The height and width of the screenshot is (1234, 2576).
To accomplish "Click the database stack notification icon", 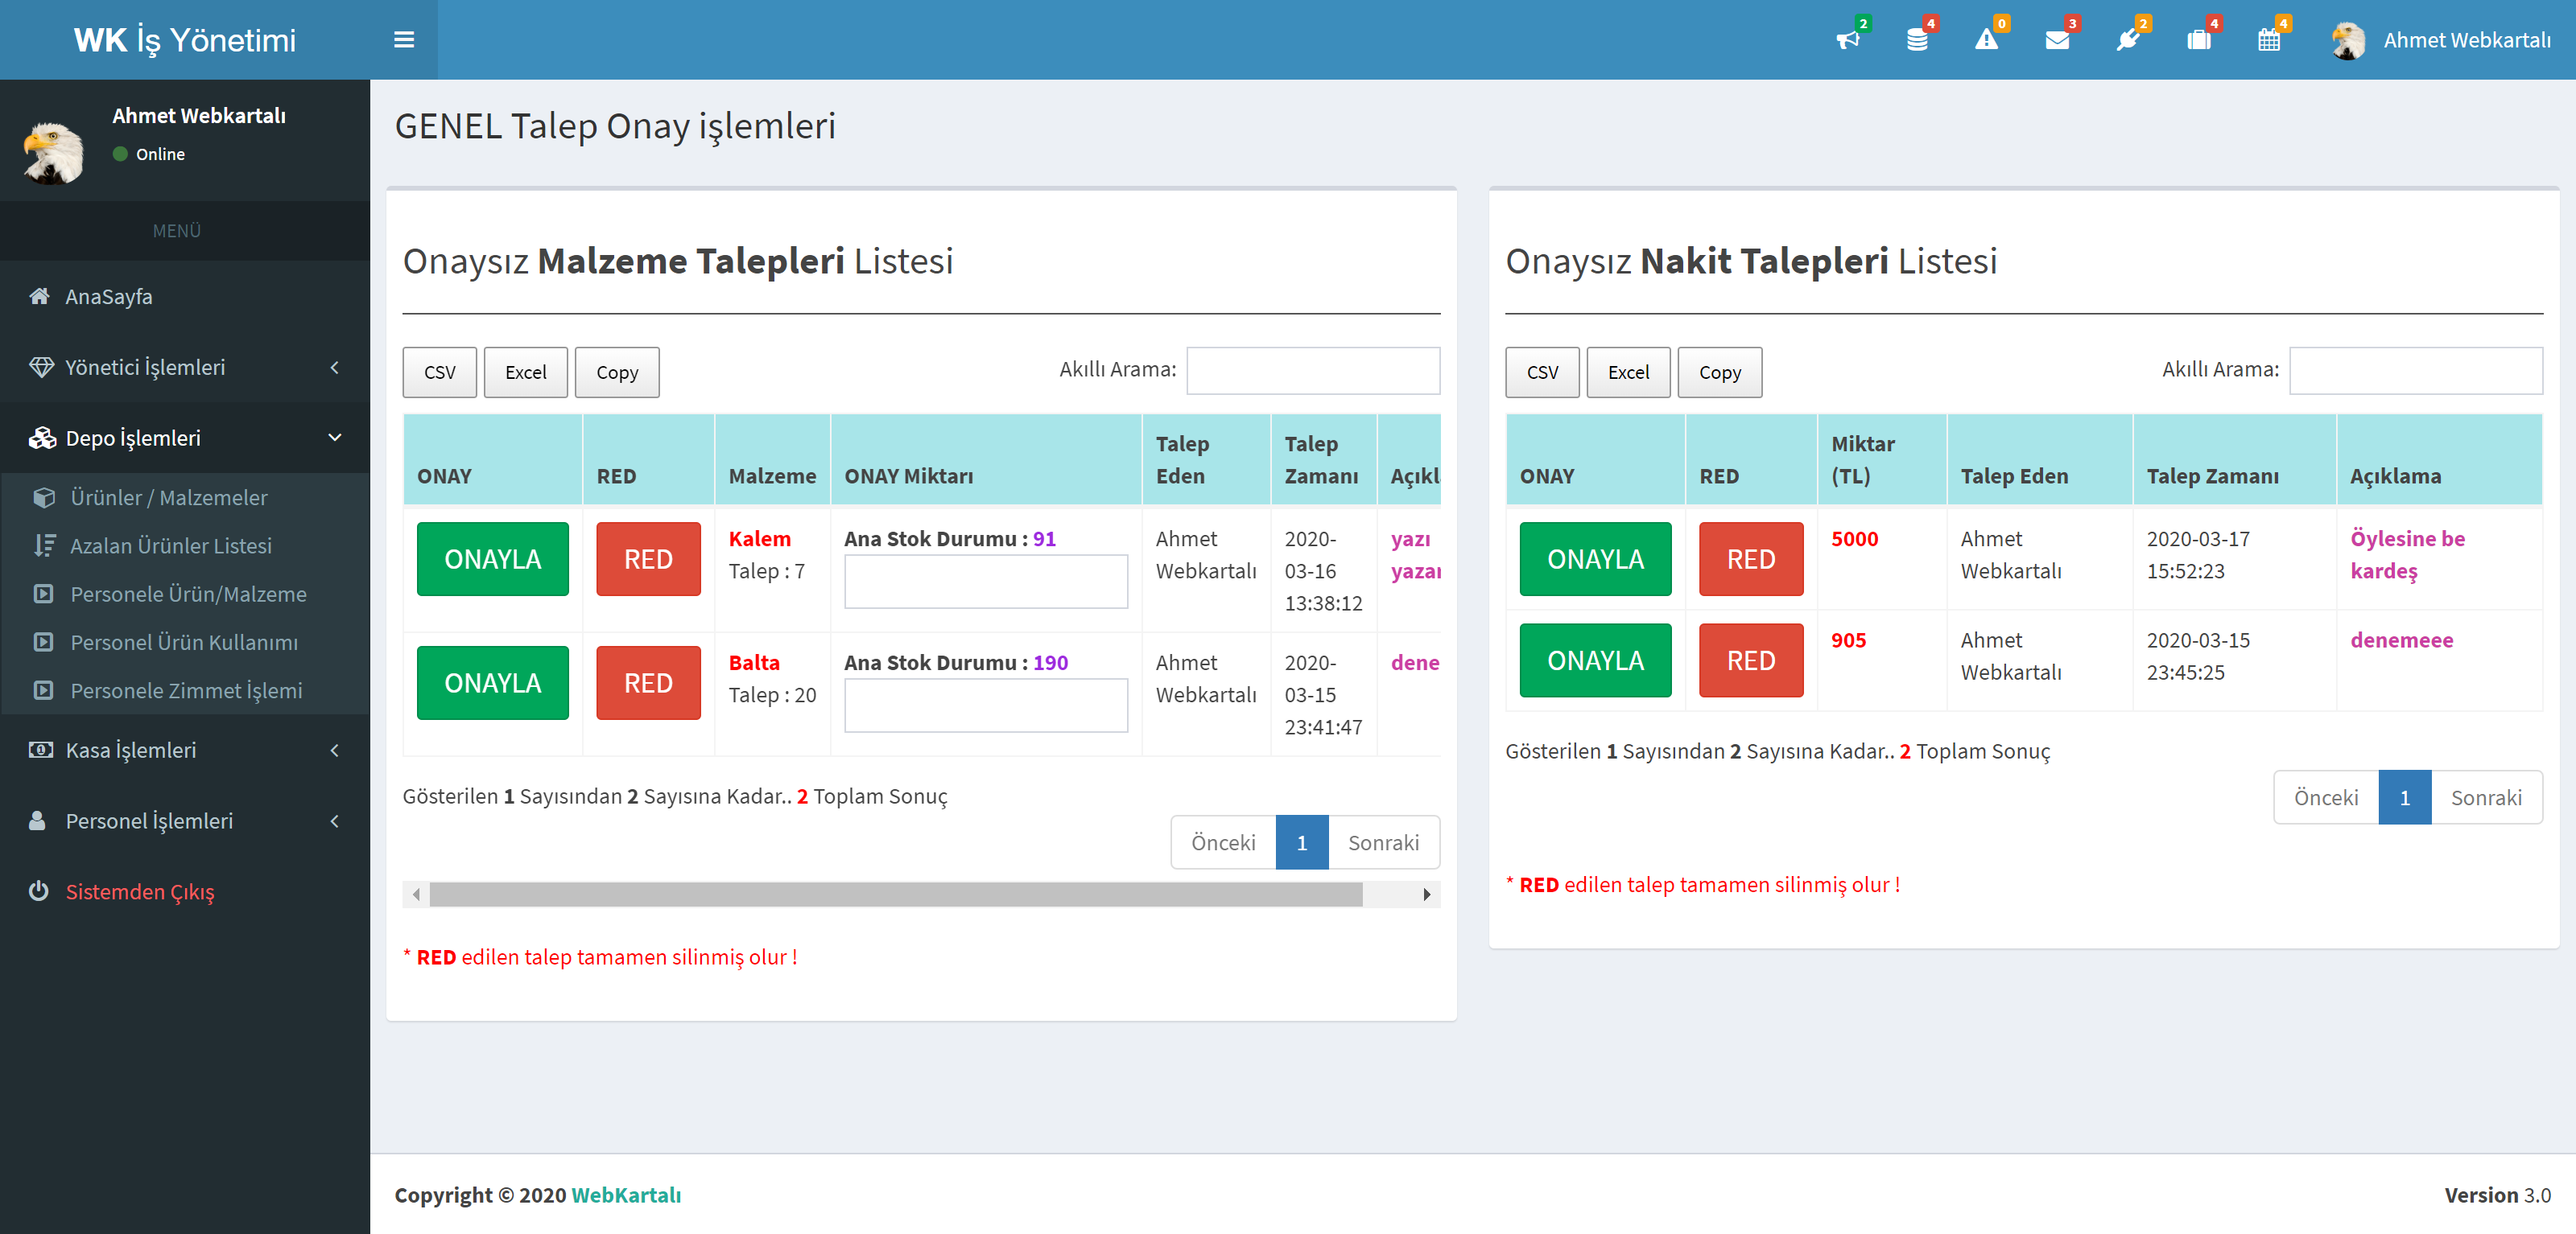I will [1917, 40].
